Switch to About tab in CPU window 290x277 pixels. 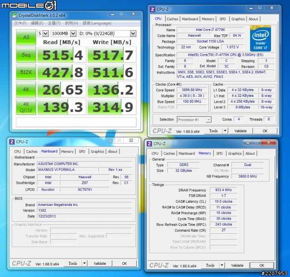tap(253, 19)
